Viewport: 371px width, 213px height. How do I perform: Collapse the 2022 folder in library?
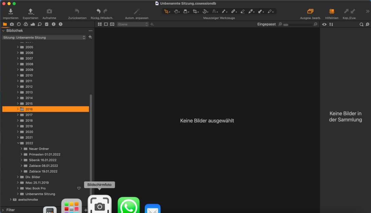coord(18,143)
